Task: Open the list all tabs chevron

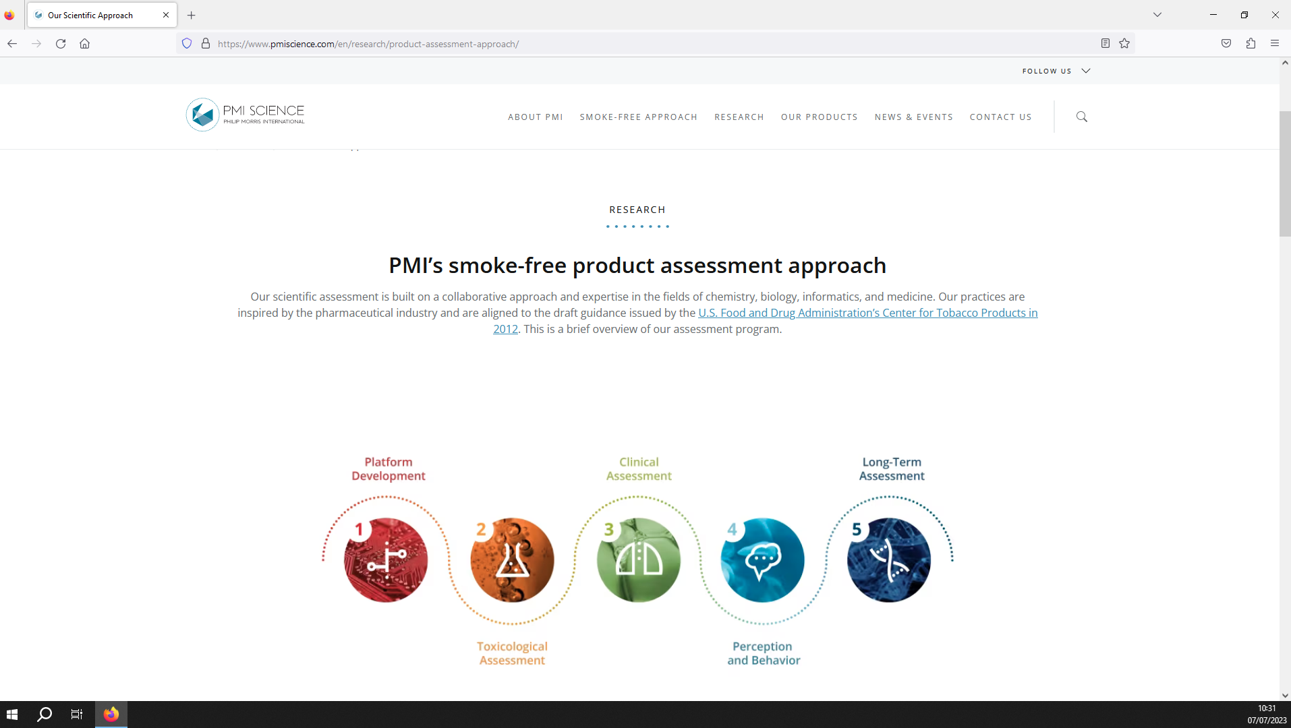Action: (x=1157, y=15)
